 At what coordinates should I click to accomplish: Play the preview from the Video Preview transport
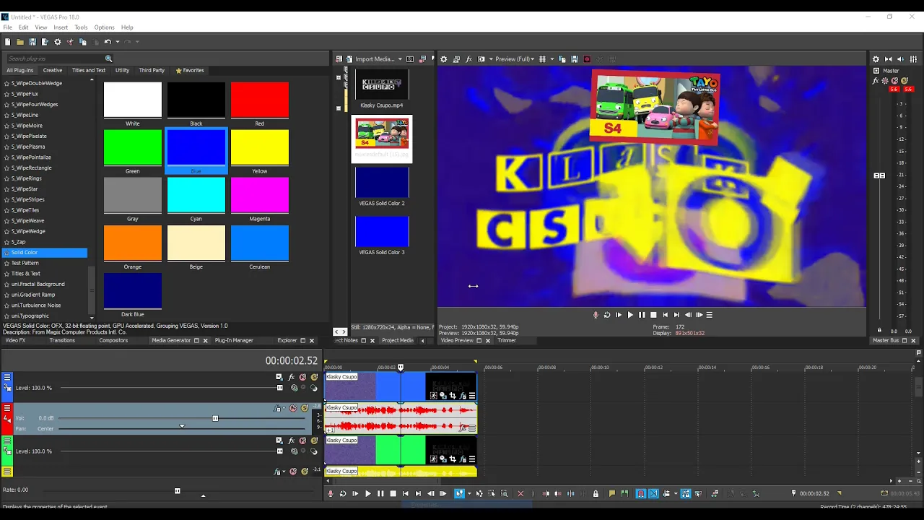(x=630, y=315)
